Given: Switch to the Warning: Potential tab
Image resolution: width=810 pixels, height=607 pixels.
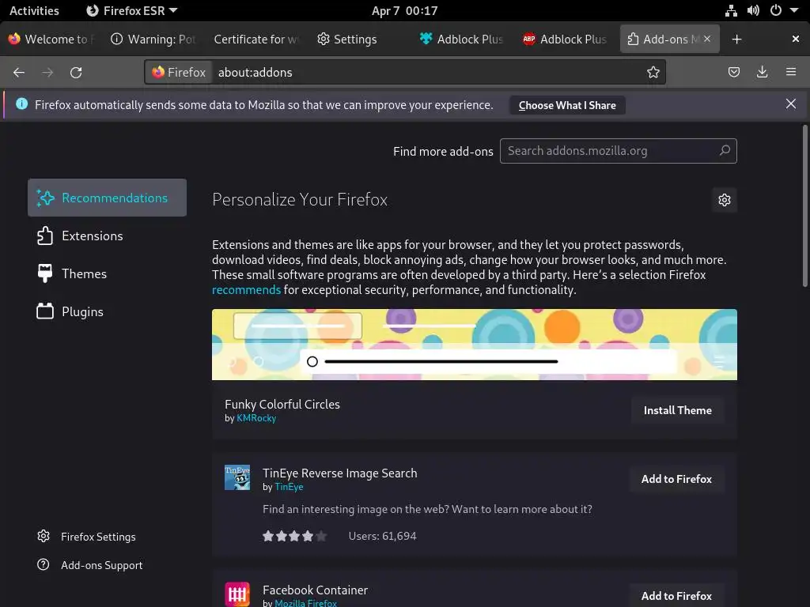Looking at the screenshot, I should (153, 40).
